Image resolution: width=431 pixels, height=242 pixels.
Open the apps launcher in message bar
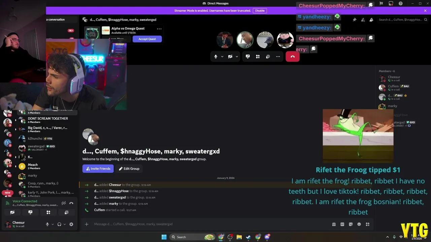click(368, 224)
